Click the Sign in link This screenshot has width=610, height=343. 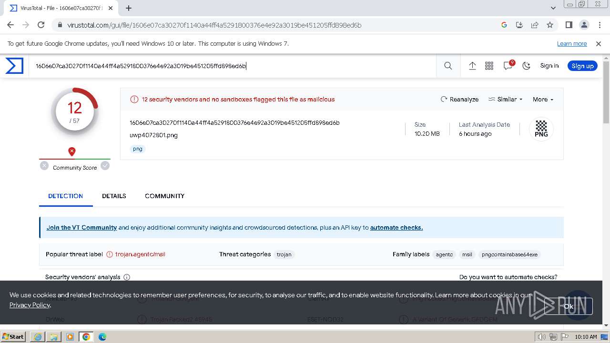[549, 66]
